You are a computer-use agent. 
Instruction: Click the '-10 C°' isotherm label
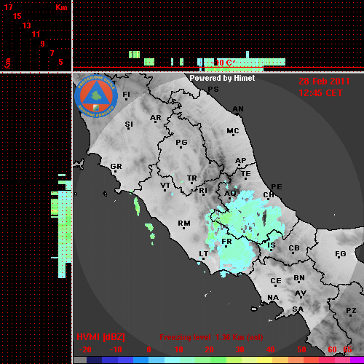pyautogui.click(x=223, y=63)
